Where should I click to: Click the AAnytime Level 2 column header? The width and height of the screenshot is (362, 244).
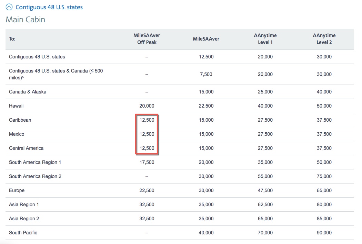[x=324, y=39]
